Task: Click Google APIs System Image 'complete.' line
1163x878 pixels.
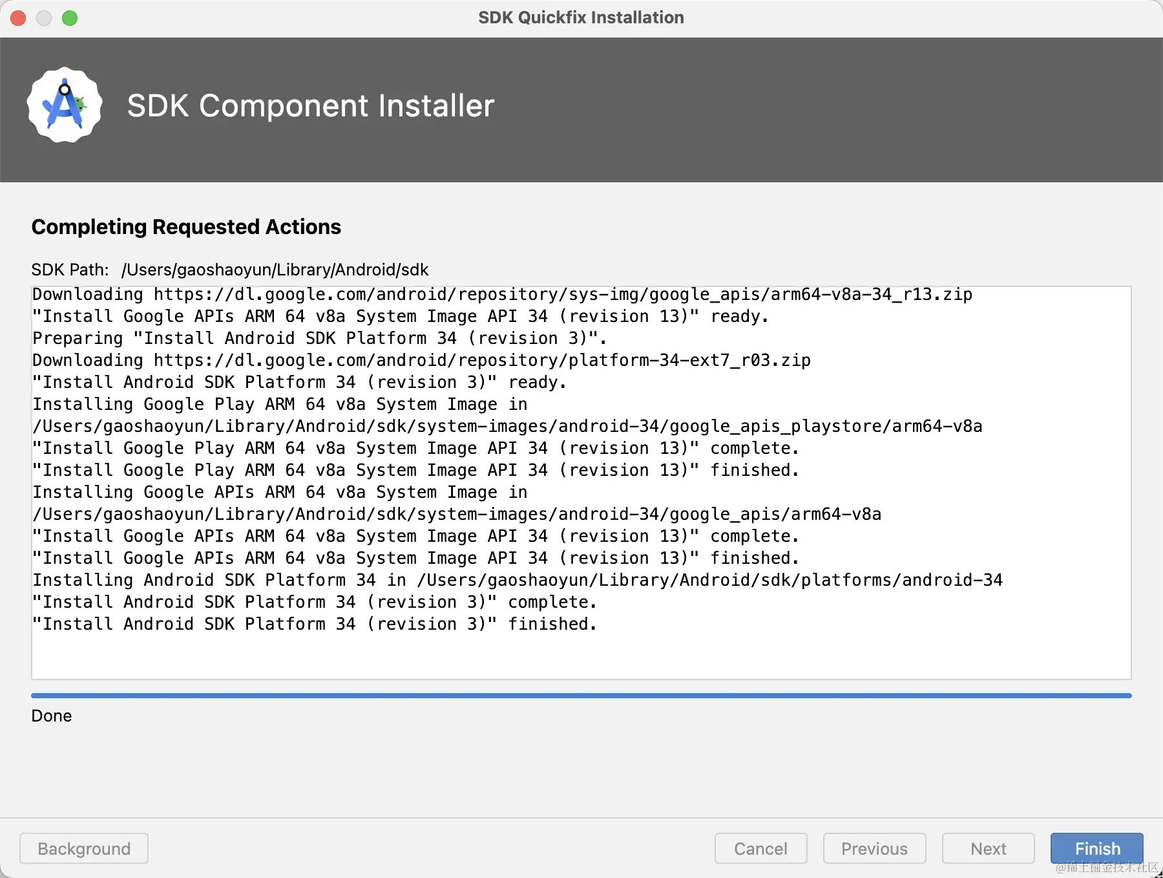Action: coord(416,536)
